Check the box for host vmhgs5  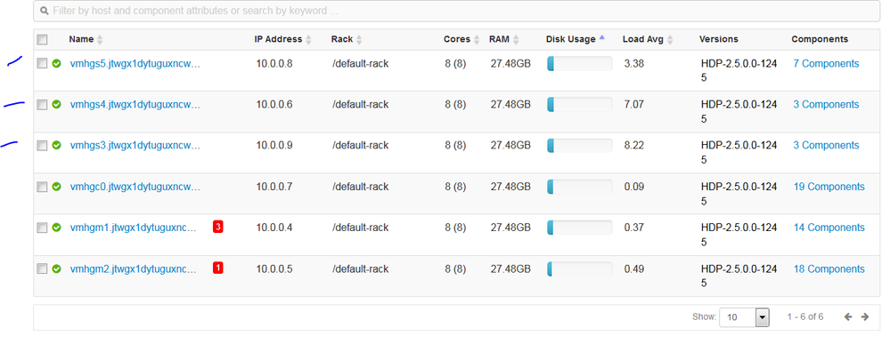(x=42, y=63)
